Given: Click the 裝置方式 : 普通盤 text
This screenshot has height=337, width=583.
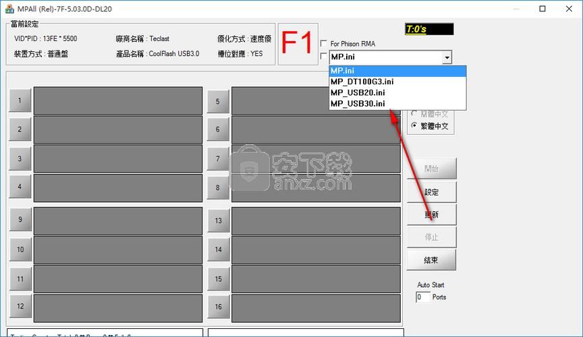Looking at the screenshot, I should 41,54.
